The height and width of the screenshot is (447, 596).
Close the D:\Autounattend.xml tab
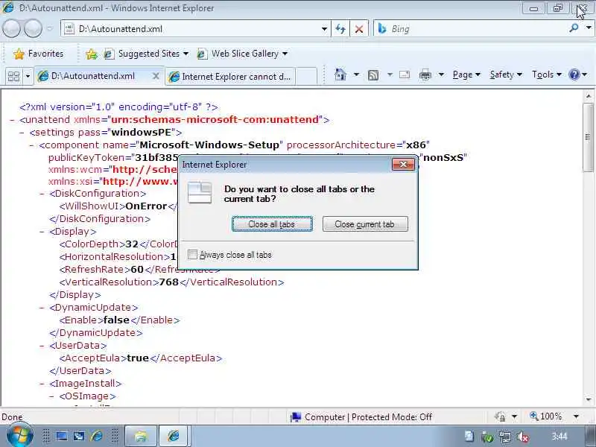pos(156,76)
